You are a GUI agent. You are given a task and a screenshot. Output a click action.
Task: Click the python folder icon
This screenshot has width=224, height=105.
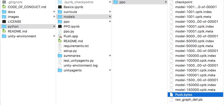click(x=4, y=27)
